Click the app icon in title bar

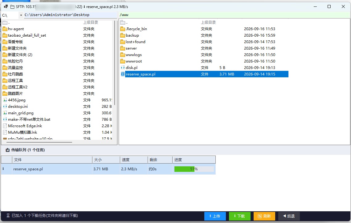(6, 6)
